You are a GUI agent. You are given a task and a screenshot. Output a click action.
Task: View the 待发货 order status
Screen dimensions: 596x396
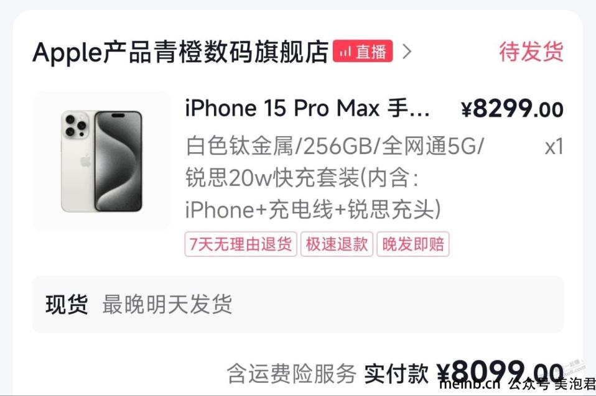(531, 52)
